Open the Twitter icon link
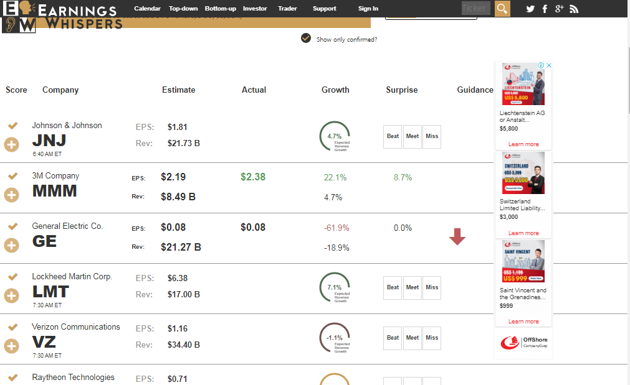Screen dimensions: 630x385 (530, 9)
